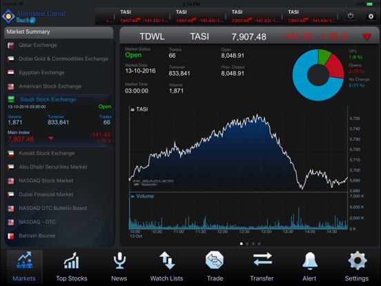Tap Turnover value 833,841 in details
Screen dimensions: 381x286
(179, 73)
